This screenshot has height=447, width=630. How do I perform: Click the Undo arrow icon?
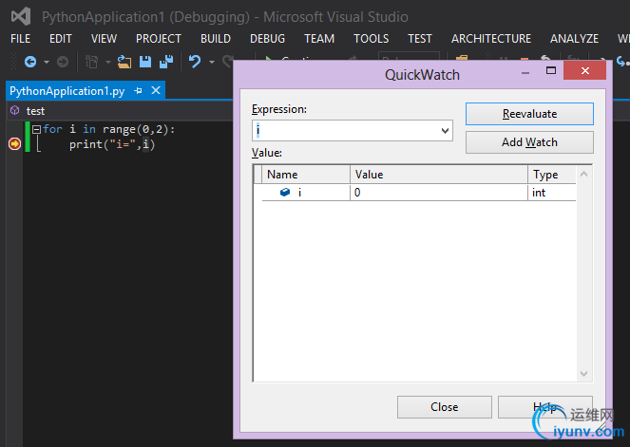click(x=195, y=62)
